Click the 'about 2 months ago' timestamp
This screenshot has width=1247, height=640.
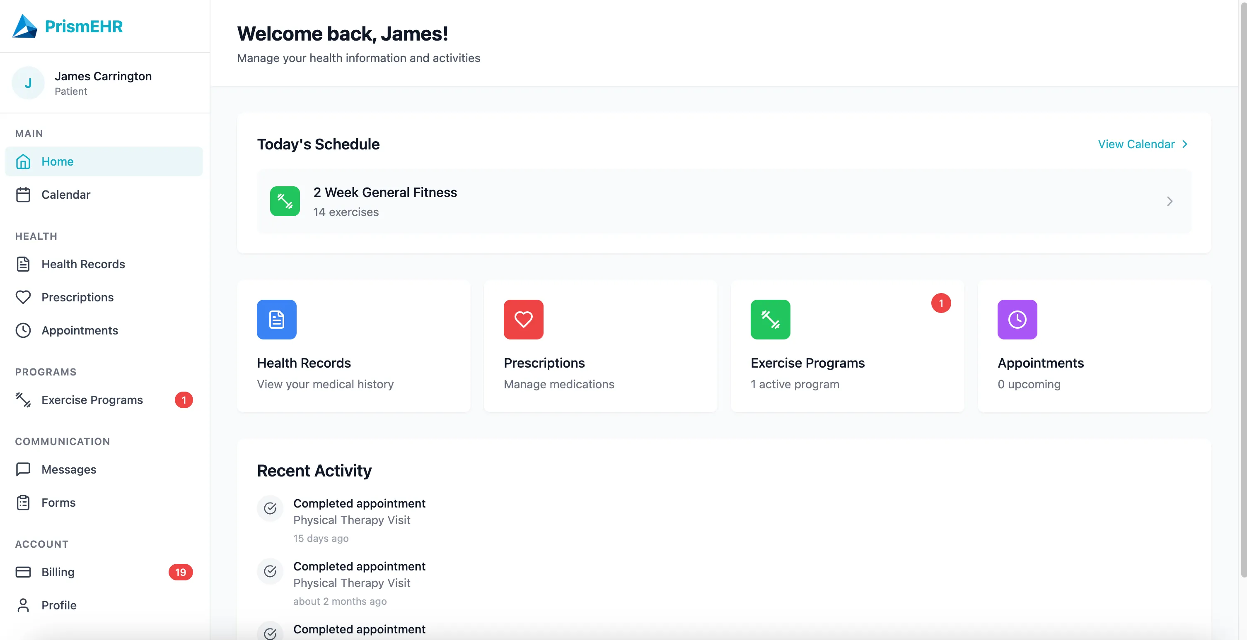340,602
